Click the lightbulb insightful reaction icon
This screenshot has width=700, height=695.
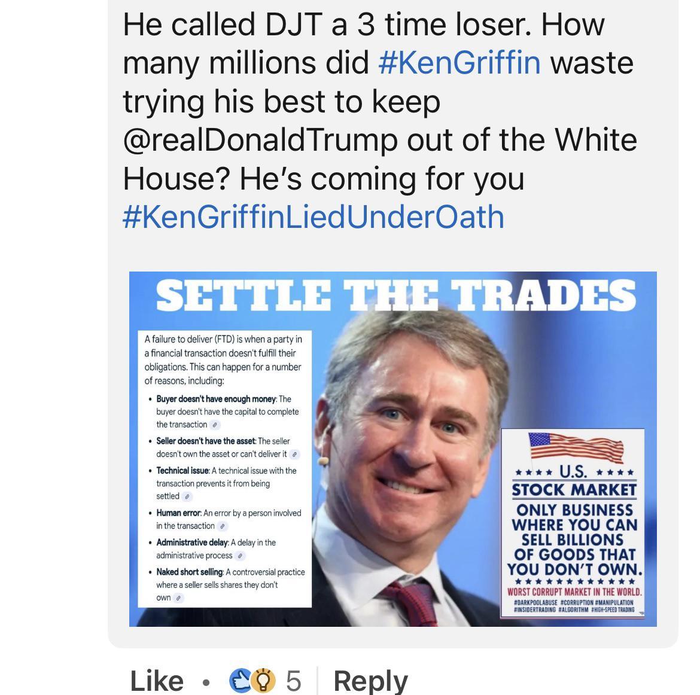263,680
